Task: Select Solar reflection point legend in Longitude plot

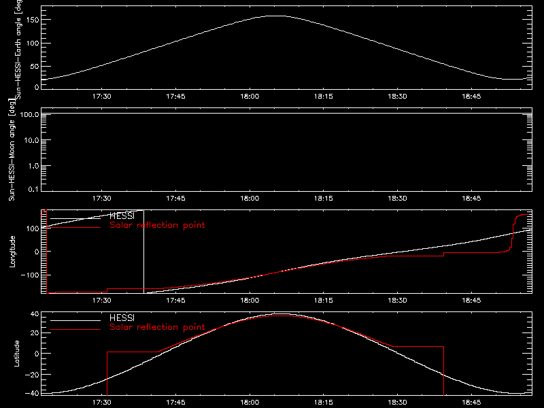Action: 157,225
